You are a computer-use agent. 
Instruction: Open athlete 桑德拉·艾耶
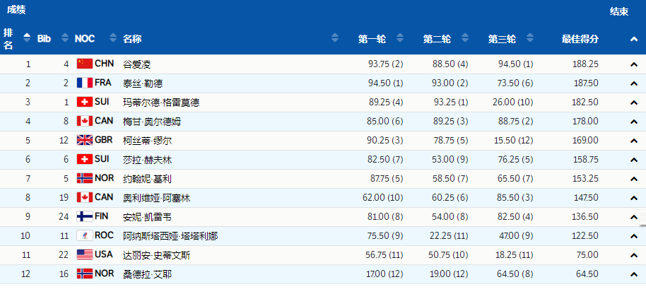[147, 274]
